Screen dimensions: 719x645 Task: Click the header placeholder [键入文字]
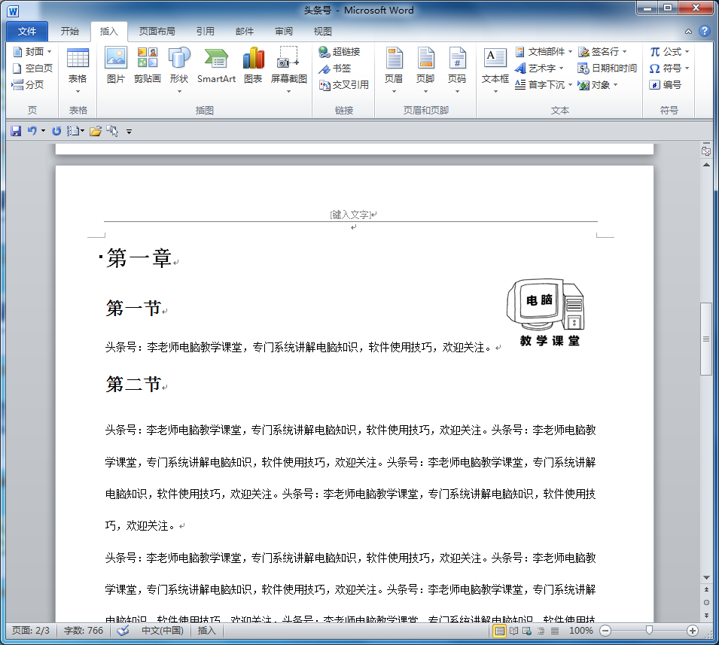352,214
